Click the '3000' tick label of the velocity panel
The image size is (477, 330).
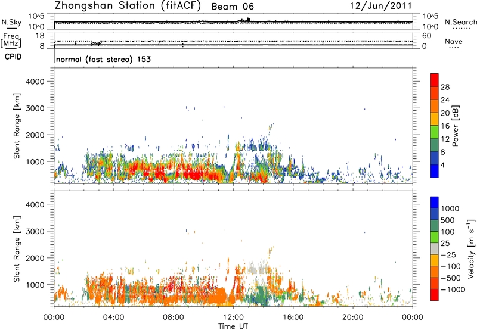35,231
